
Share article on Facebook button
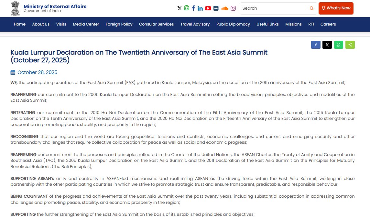(x=316, y=45)
